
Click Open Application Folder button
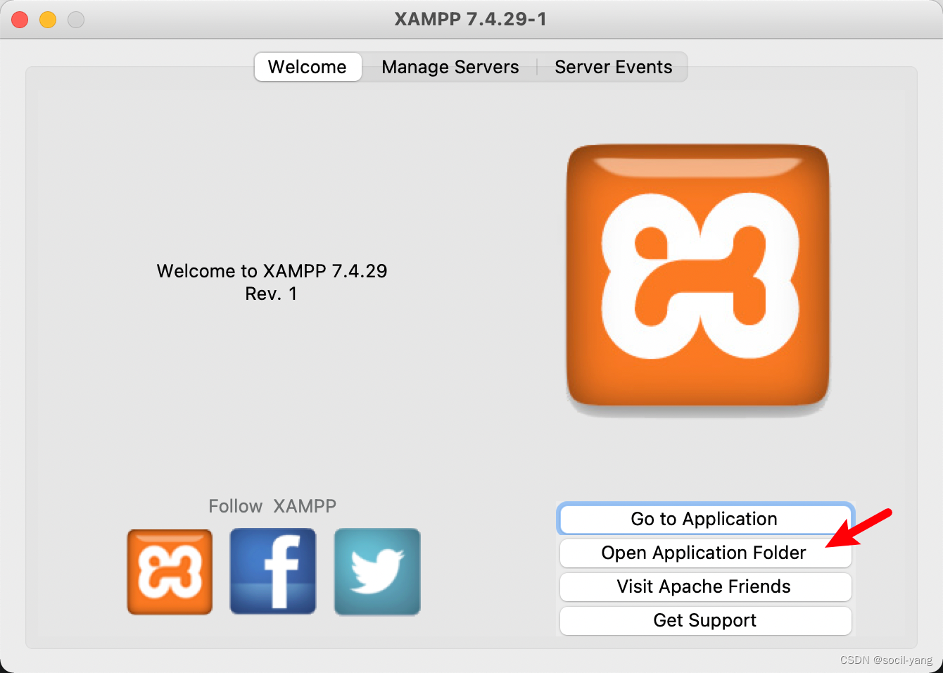click(x=705, y=553)
